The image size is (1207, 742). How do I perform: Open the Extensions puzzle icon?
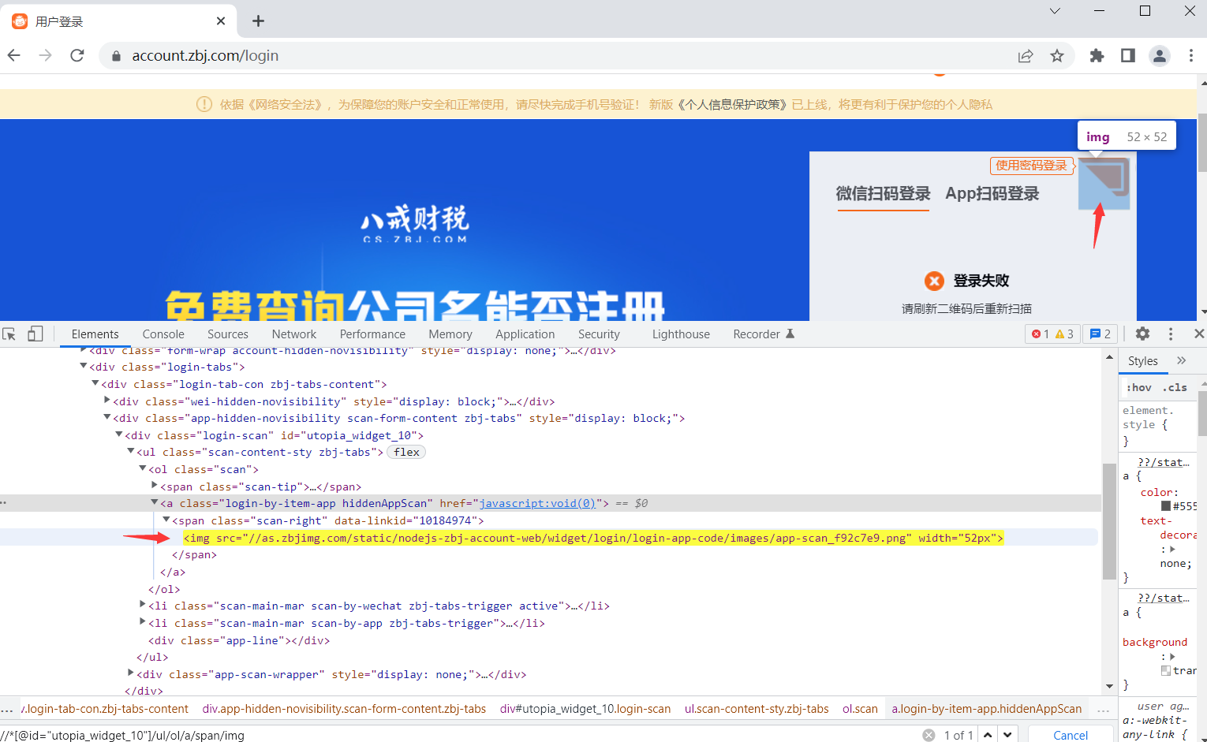[x=1097, y=55]
